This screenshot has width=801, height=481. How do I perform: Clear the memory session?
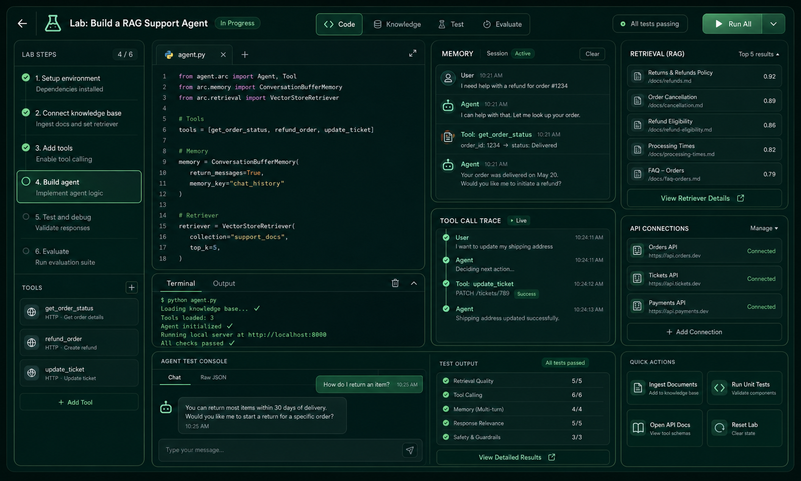[592, 54]
